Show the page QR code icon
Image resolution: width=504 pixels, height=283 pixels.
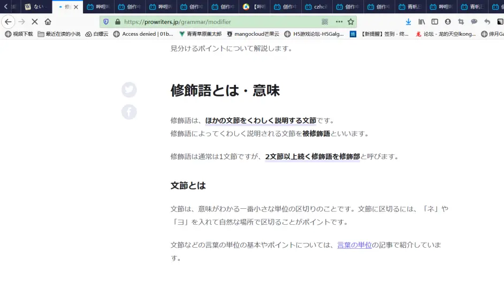click(x=325, y=22)
